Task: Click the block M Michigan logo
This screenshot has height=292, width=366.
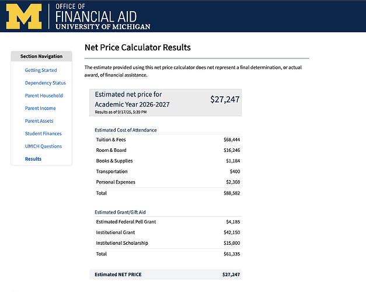Action: pos(24,16)
